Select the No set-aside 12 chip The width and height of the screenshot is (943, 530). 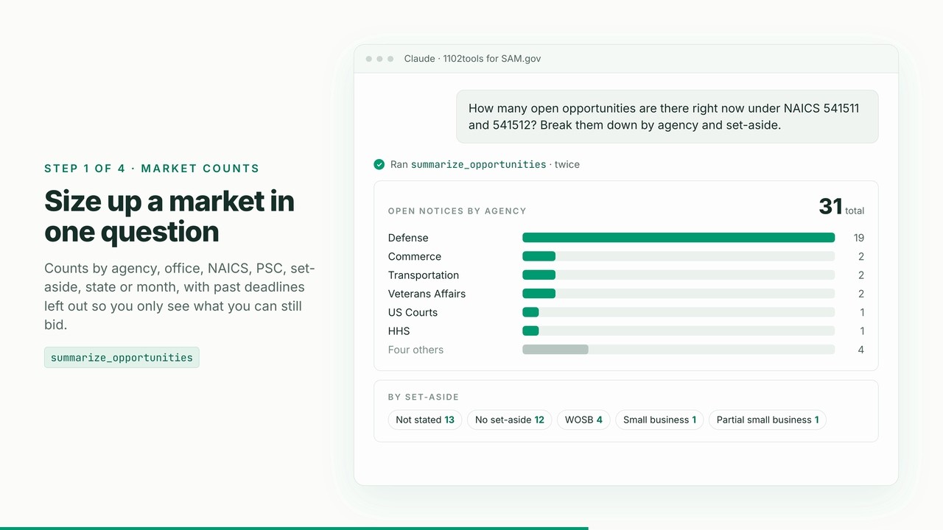click(x=509, y=420)
